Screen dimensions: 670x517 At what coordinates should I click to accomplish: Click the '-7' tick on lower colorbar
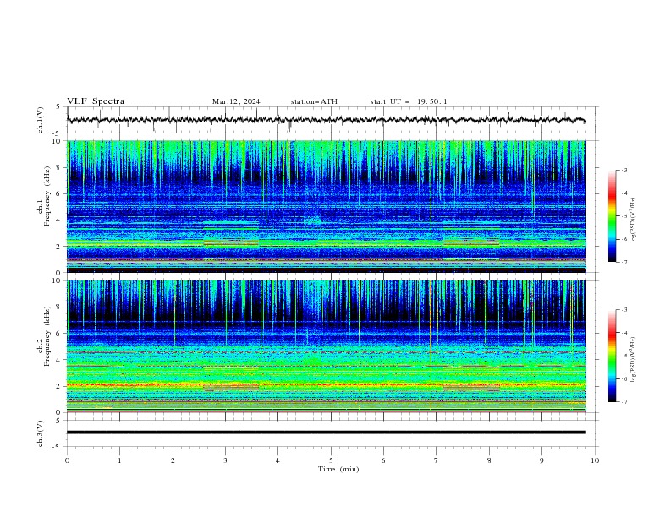click(x=624, y=401)
